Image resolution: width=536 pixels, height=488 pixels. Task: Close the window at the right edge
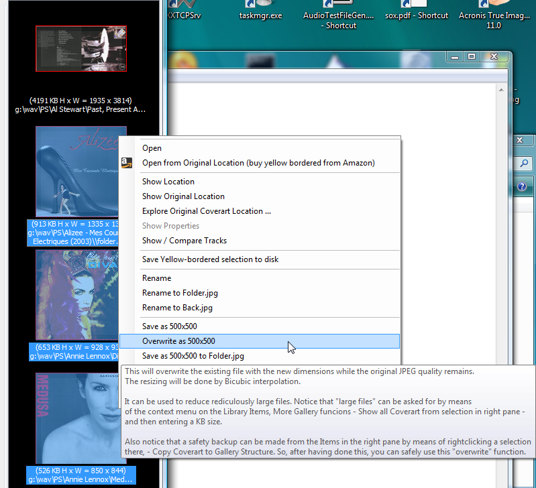pos(520,140)
